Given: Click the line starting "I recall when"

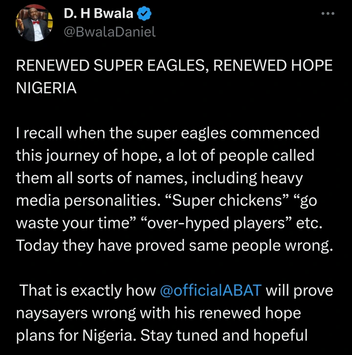Looking at the screenshot, I should pos(168,133).
